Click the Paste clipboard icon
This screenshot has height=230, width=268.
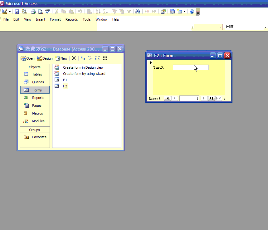click(71, 12)
